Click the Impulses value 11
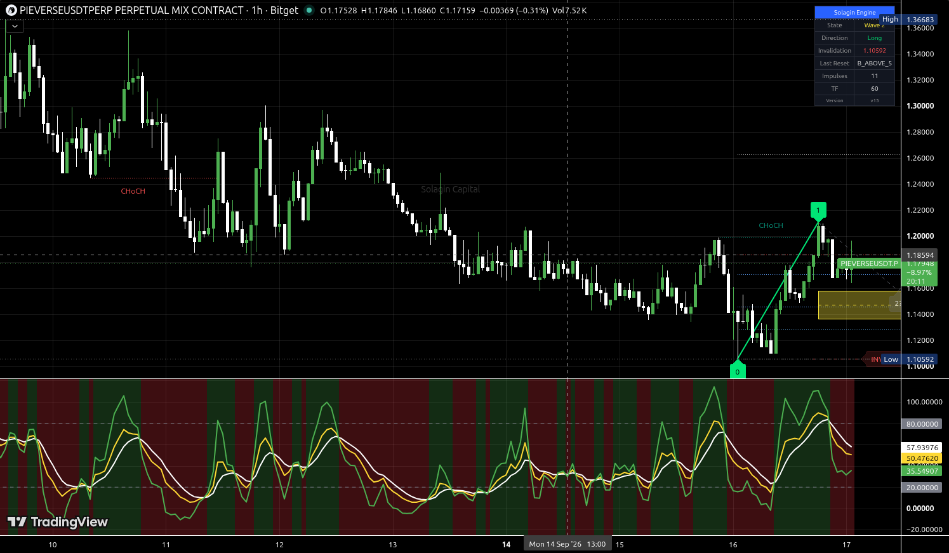This screenshot has height=553, width=949. point(874,76)
